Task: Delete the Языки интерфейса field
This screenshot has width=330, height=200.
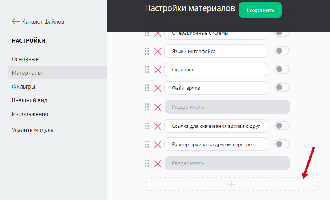Action: click(157, 51)
